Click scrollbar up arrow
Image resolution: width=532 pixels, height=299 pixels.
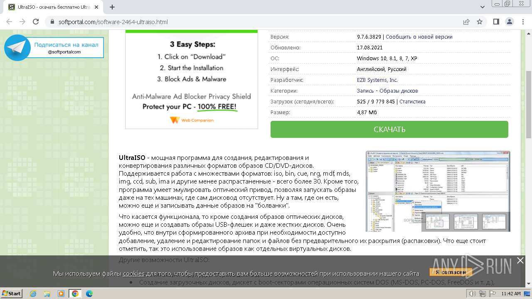[528, 34]
